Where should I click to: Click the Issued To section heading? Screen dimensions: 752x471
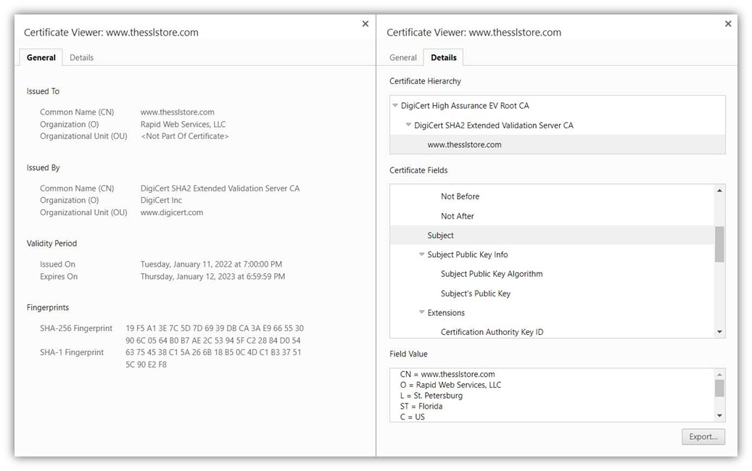tap(44, 91)
